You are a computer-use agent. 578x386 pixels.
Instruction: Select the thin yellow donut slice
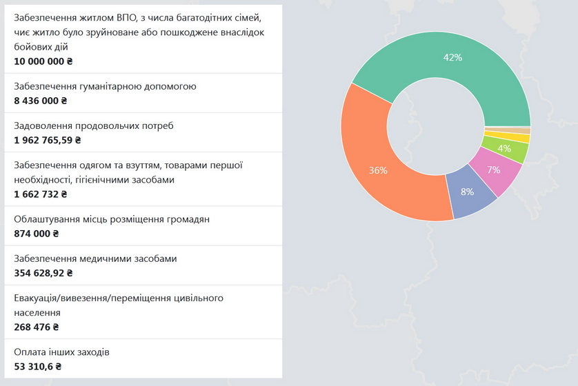[x=507, y=138]
